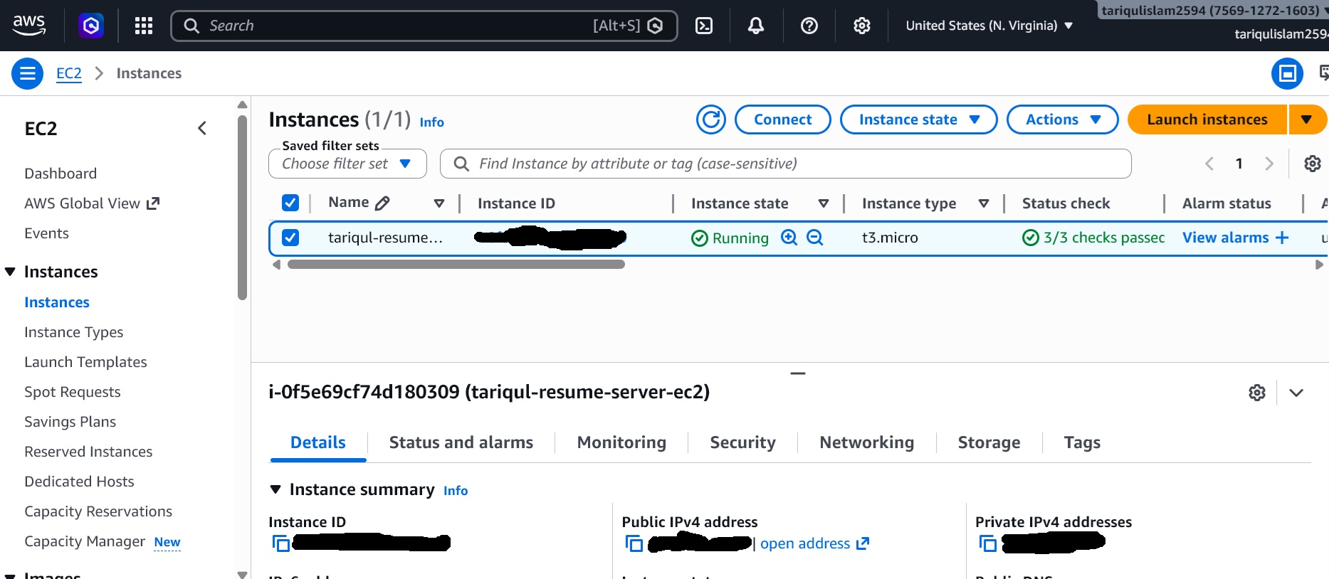Viewport: 1329px width, 579px height.
Task: Switch to the Details tab
Action: [318, 442]
